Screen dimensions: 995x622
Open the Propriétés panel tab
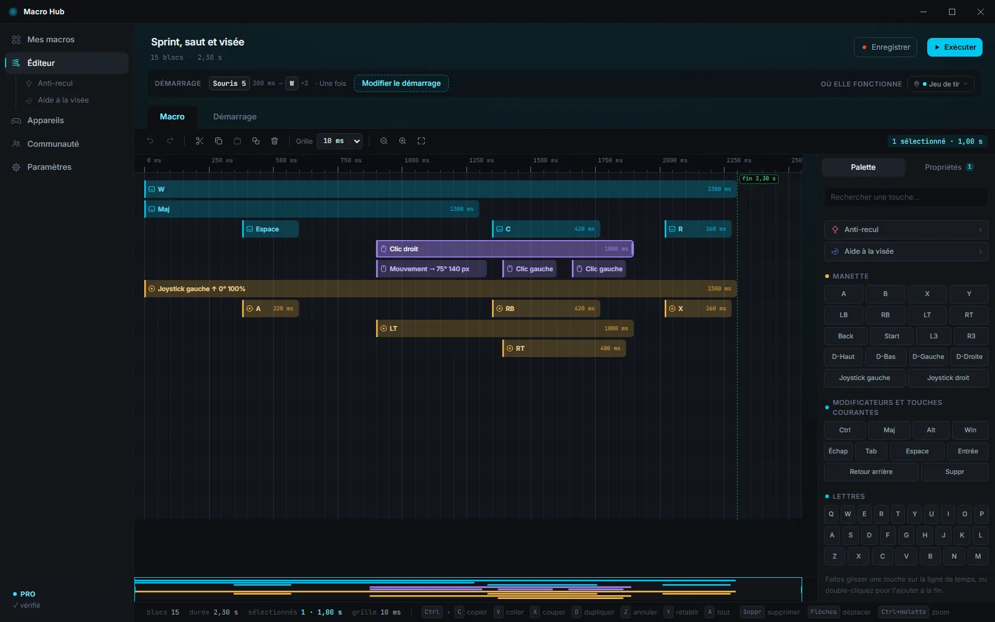[948, 167]
